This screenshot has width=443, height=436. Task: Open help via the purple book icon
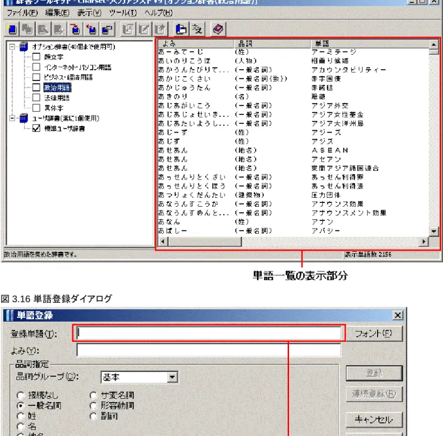pos(218,29)
